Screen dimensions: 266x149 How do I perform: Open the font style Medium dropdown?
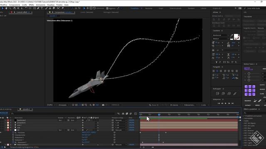click(220, 38)
